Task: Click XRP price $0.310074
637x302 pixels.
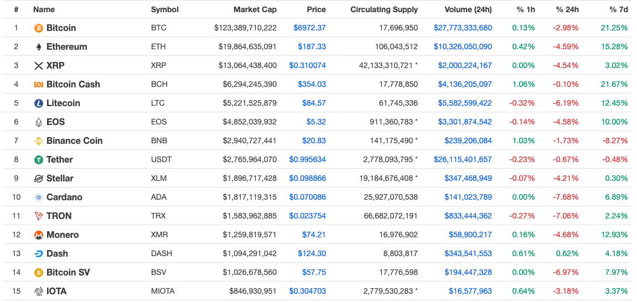Action: click(x=308, y=66)
